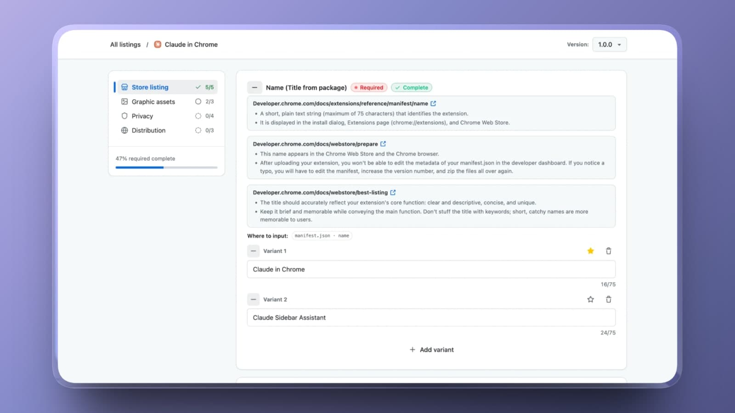Screen dimensions: 735x413
Task: Open the Developer.chrome.com manifest/name reference link
Action: click(x=340, y=104)
